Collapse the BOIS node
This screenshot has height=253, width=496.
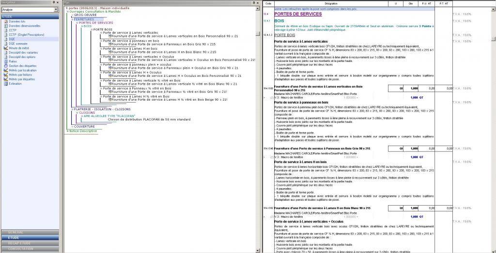pos(82,26)
